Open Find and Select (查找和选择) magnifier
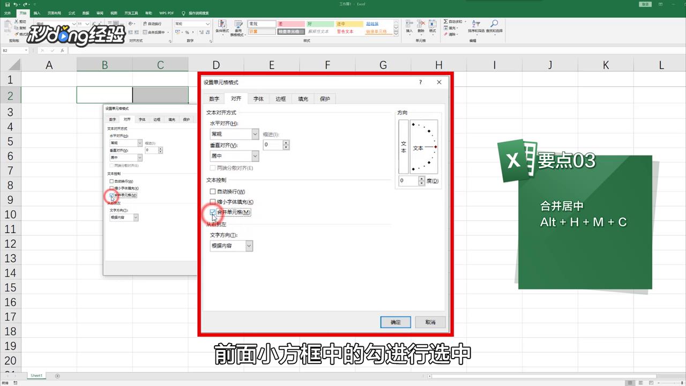Screen dimensions: 686x386 pyautogui.click(x=494, y=27)
